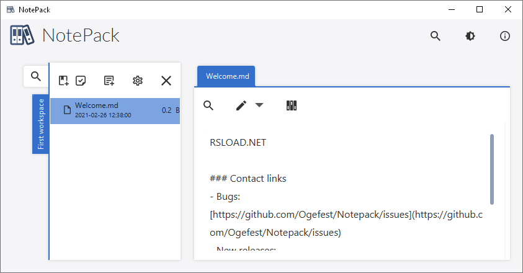The width and height of the screenshot is (523, 273).
Task: Expand the edit mode dropdown arrow
Action: coord(259,105)
